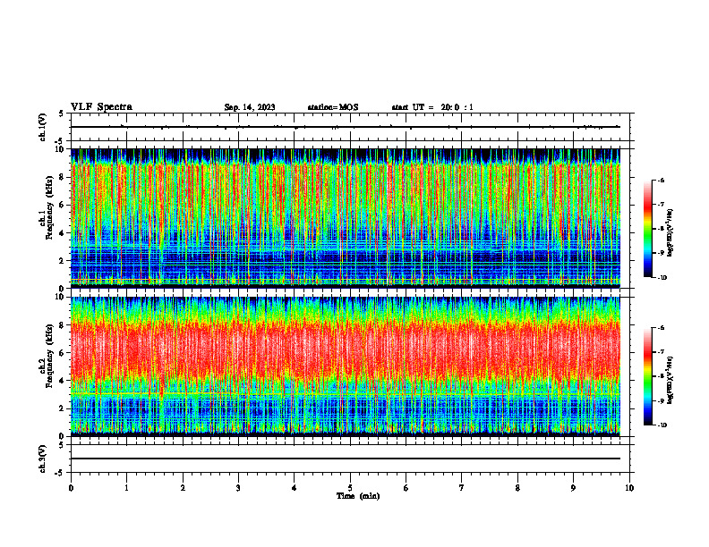This screenshot has width=709, height=547.
Task: Click the ch.2 colorbar units label
Action: (671, 381)
